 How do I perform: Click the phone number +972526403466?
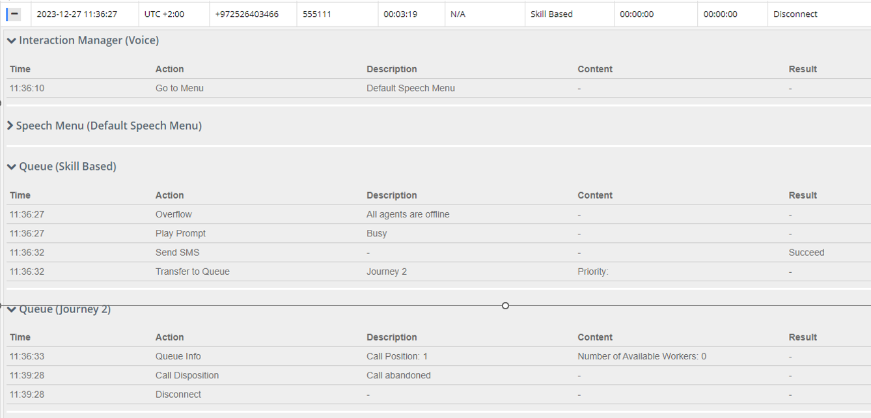[247, 14]
